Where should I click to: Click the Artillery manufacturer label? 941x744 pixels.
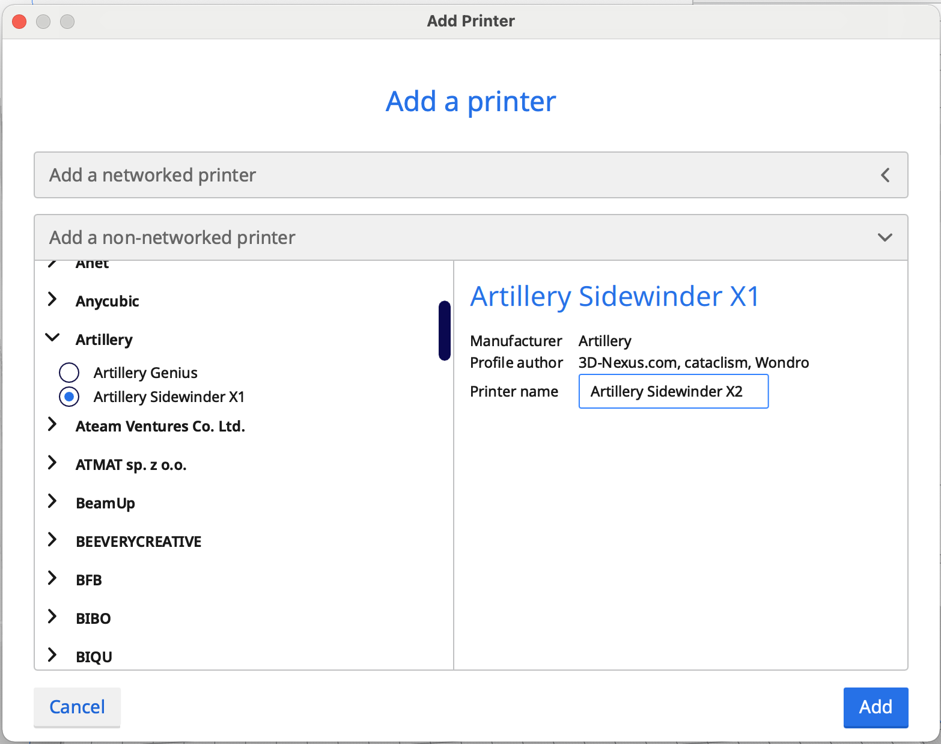point(104,340)
